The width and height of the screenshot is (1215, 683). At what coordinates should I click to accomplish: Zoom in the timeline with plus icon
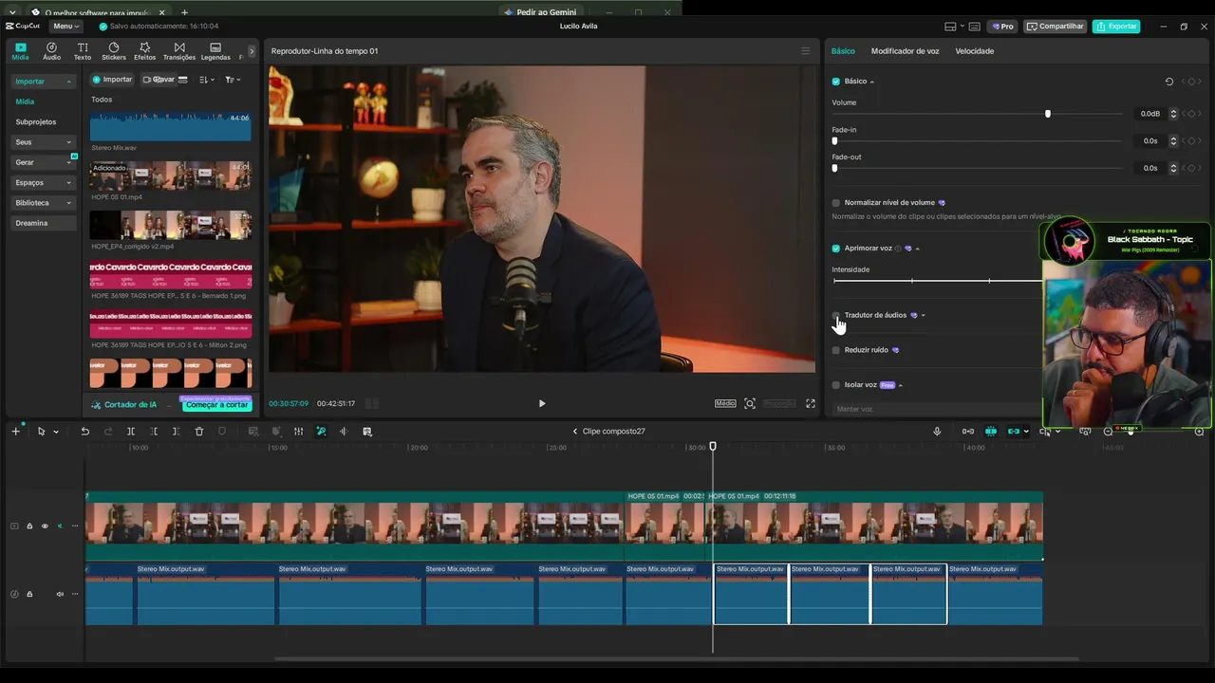coord(1199,432)
